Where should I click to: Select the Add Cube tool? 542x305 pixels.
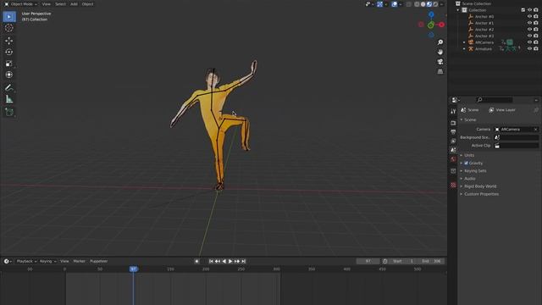(x=9, y=112)
